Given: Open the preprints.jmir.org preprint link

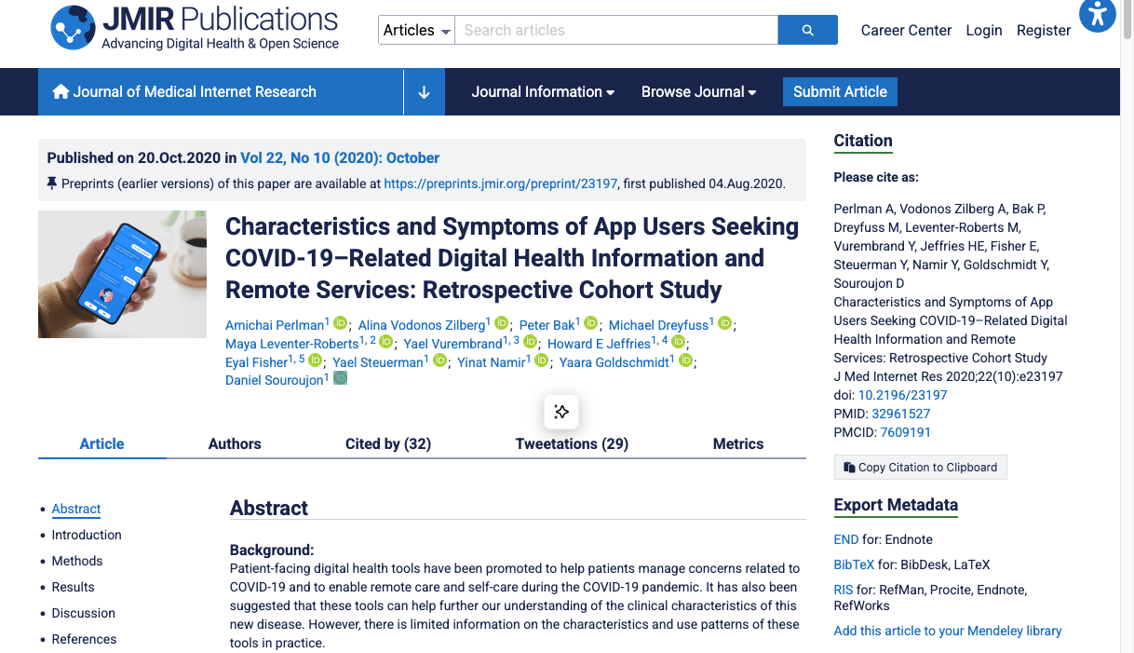Looking at the screenshot, I should (500, 184).
